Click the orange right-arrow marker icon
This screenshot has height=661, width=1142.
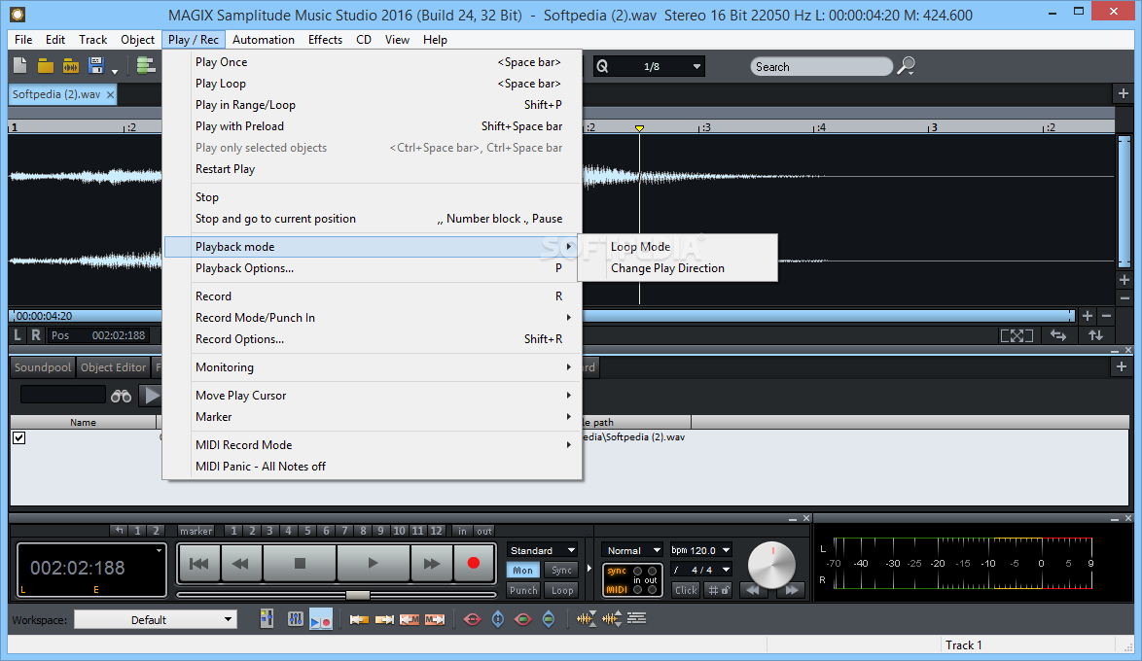[384, 619]
